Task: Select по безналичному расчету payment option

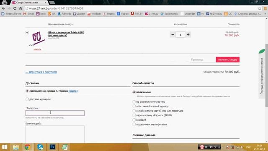Action: 134,102
